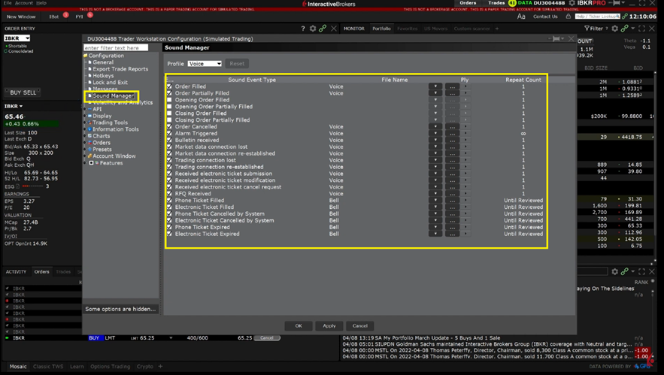This screenshot has height=375, width=664.
Task: Open sound dropdown for Bulletin received
Action: point(435,141)
